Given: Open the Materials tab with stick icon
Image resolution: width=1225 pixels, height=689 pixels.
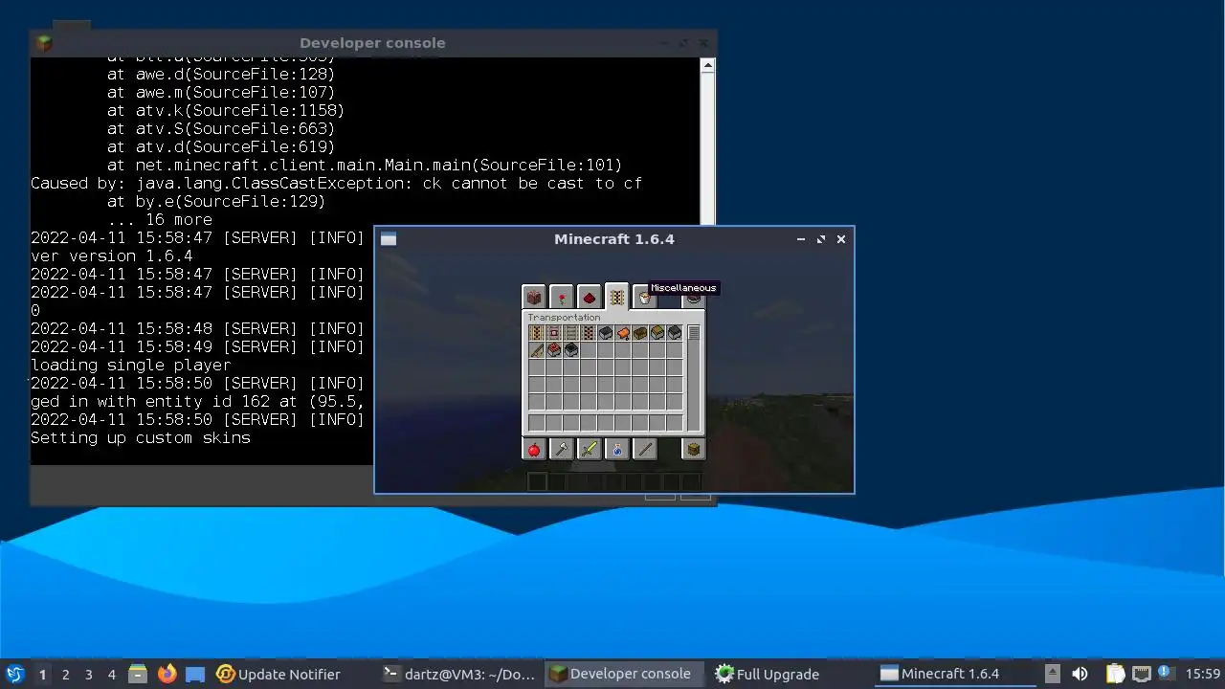Looking at the screenshot, I should click(644, 449).
